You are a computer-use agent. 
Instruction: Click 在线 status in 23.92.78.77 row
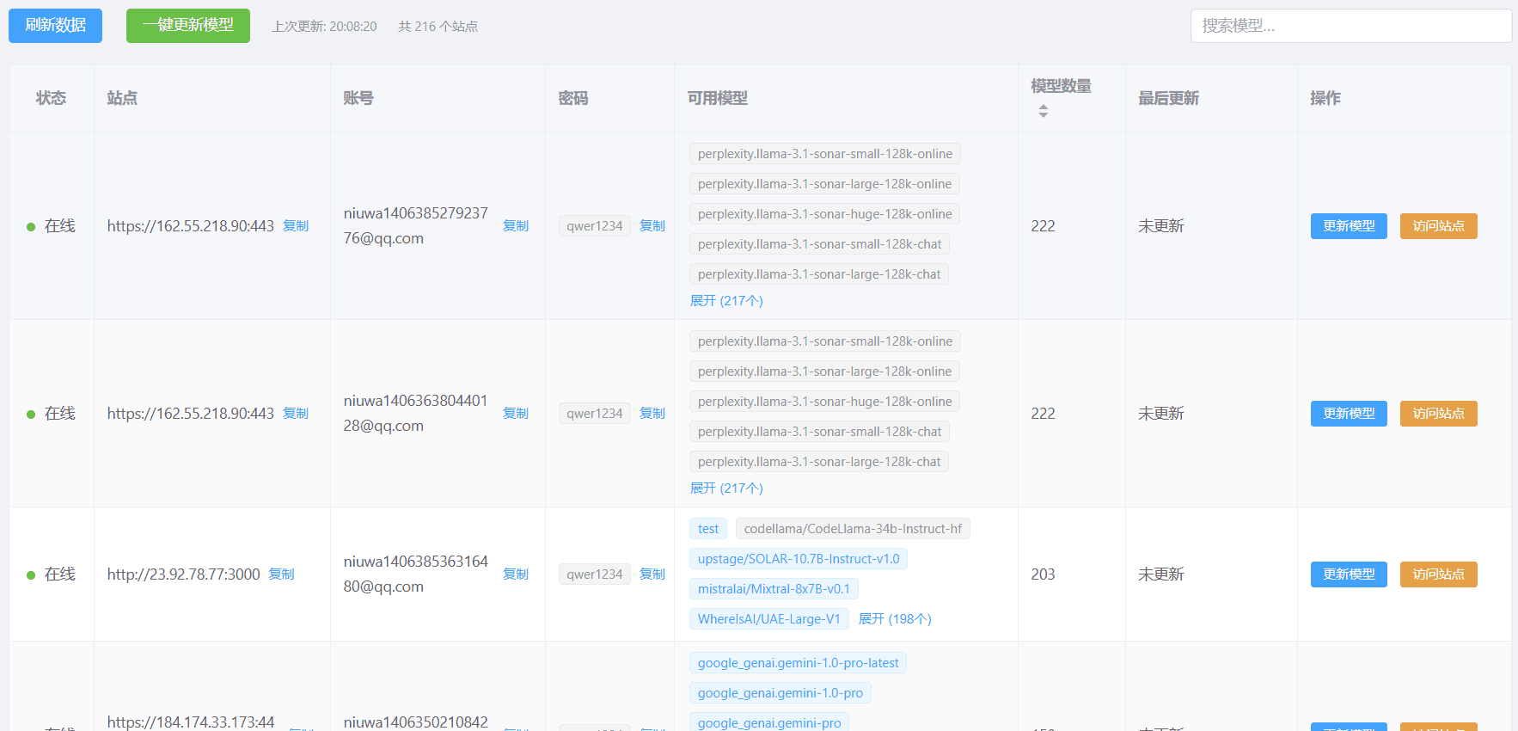click(60, 574)
